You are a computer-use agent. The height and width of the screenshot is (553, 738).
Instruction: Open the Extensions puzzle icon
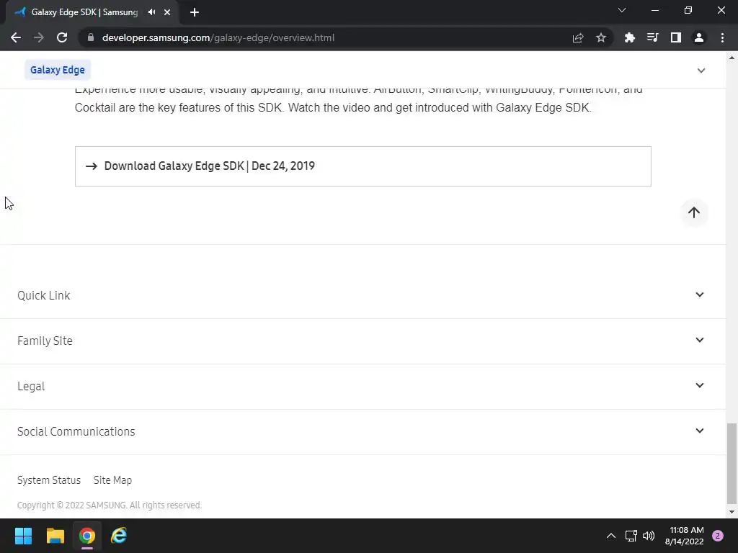click(629, 37)
